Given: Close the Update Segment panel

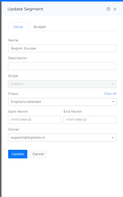Looking at the screenshot, I should [x=115, y=9].
